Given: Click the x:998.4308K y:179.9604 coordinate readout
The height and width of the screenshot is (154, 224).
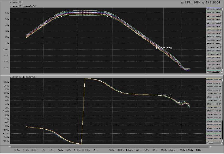Looking at the screenshot, I should tap(201, 2).
